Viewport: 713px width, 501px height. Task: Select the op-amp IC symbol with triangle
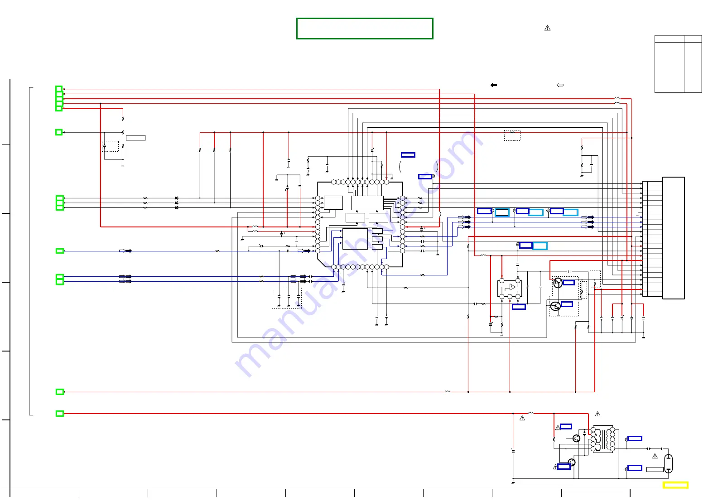[510, 289]
